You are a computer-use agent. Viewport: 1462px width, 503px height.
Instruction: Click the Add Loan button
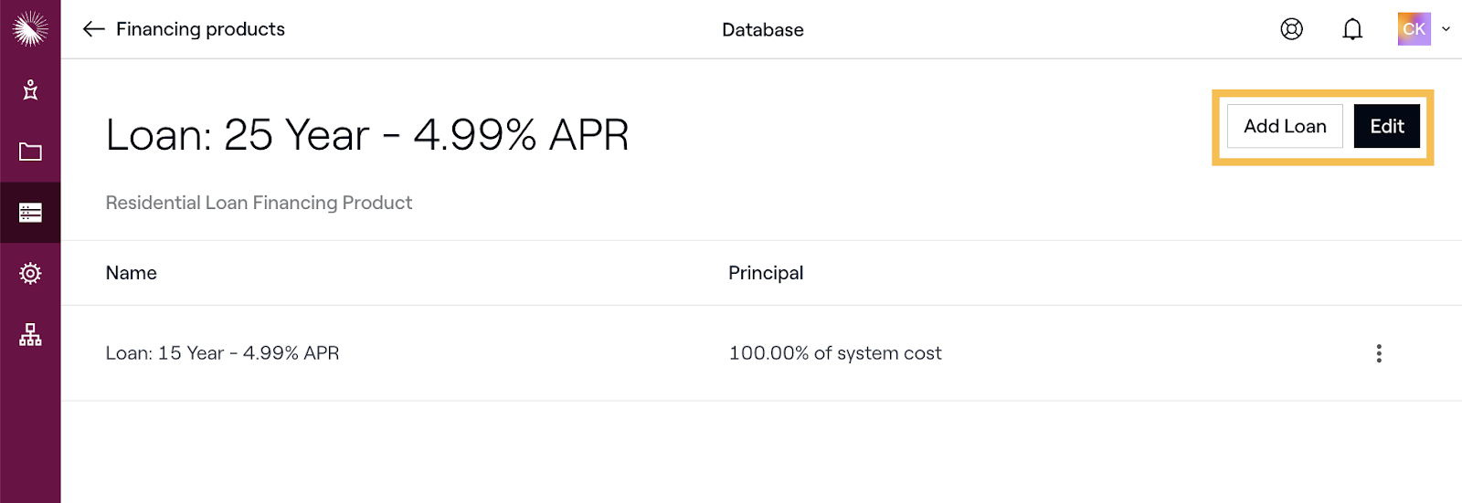pyautogui.click(x=1285, y=126)
